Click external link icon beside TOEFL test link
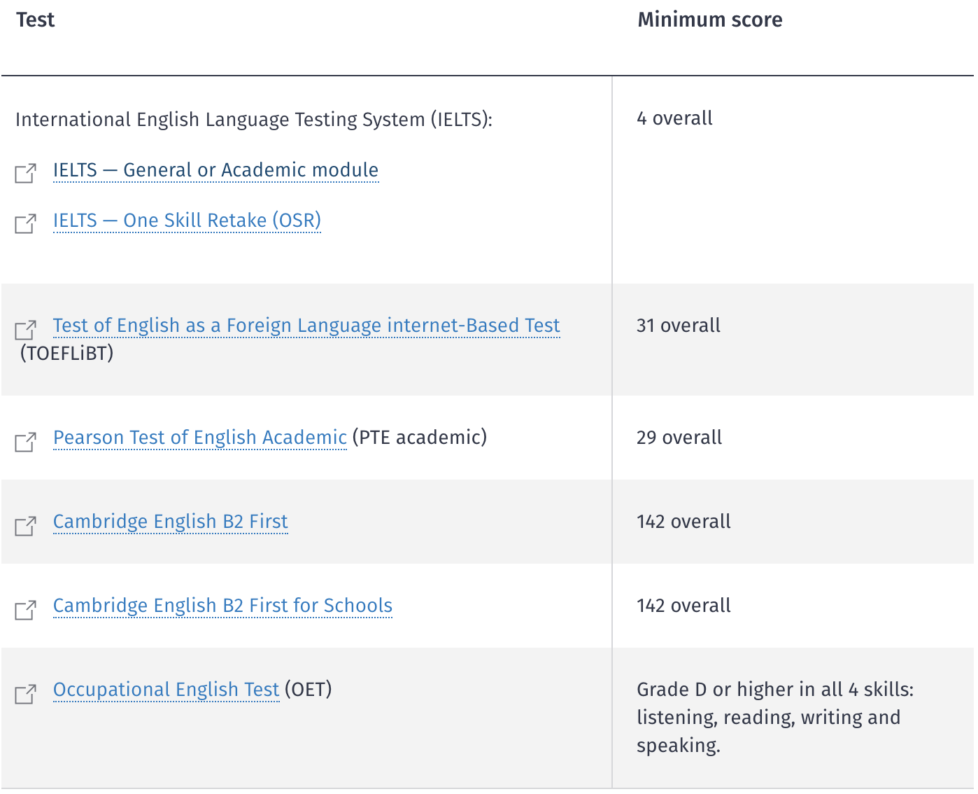978x794 pixels. pyautogui.click(x=26, y=329)
